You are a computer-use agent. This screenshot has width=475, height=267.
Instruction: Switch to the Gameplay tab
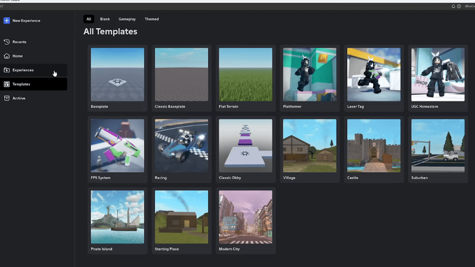pyautogui.click(x=127, y=19)
